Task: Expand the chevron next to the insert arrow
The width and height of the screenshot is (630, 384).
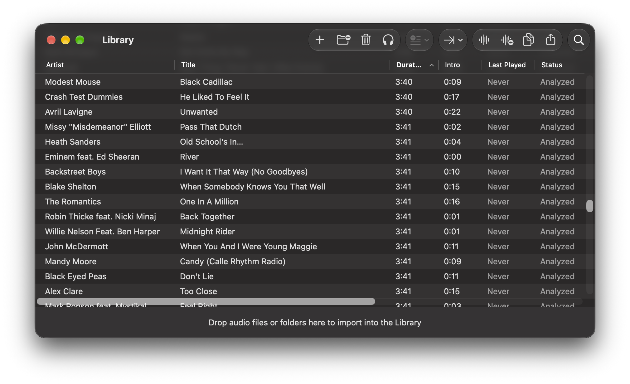Action: [460, 40]
